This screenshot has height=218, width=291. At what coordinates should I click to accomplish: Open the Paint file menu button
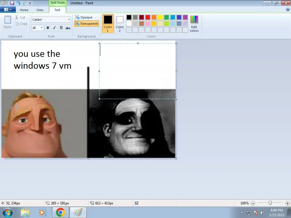point(8,10)
